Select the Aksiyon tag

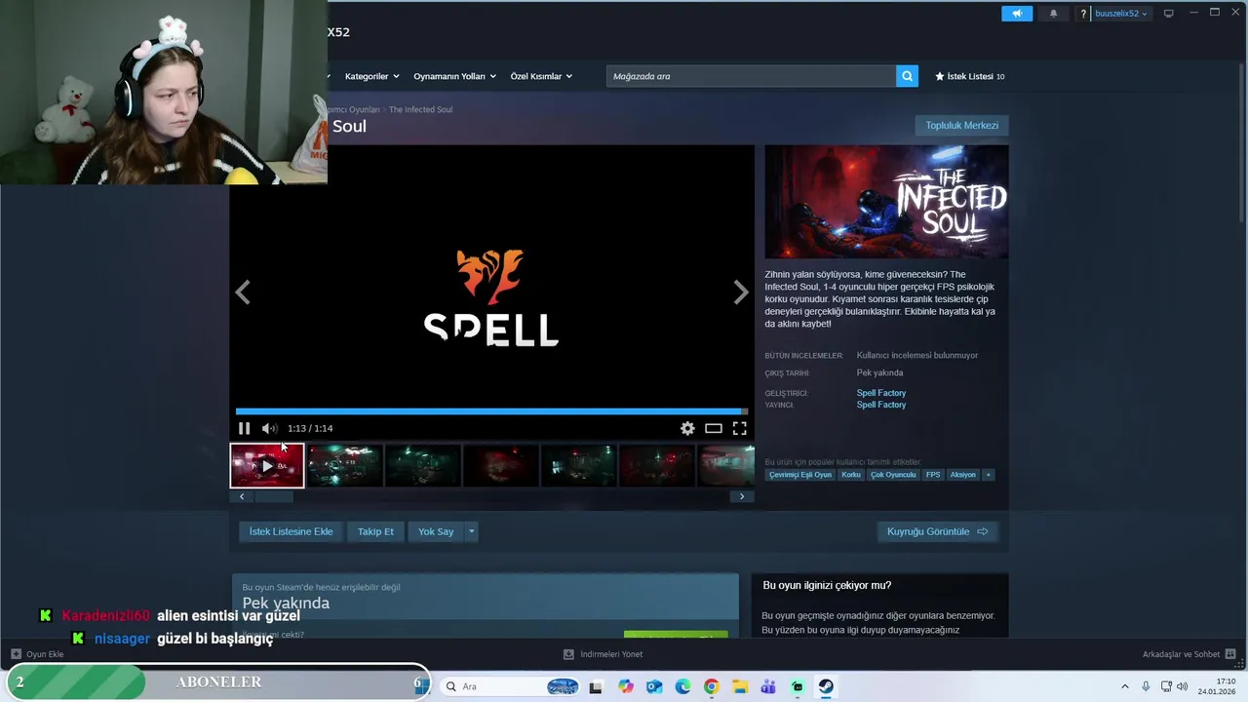point(963,475)
